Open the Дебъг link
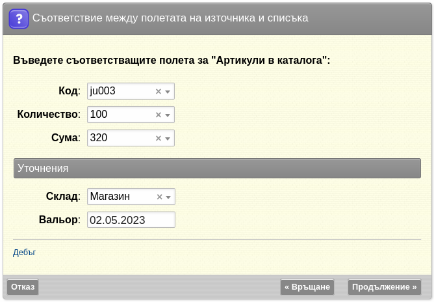 [24, 253]
